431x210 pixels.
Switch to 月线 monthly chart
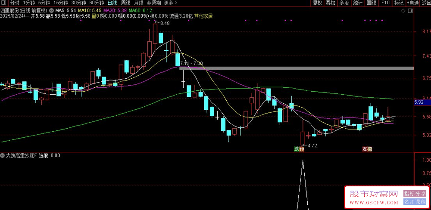pyautogui.click(x=138, y=3)
